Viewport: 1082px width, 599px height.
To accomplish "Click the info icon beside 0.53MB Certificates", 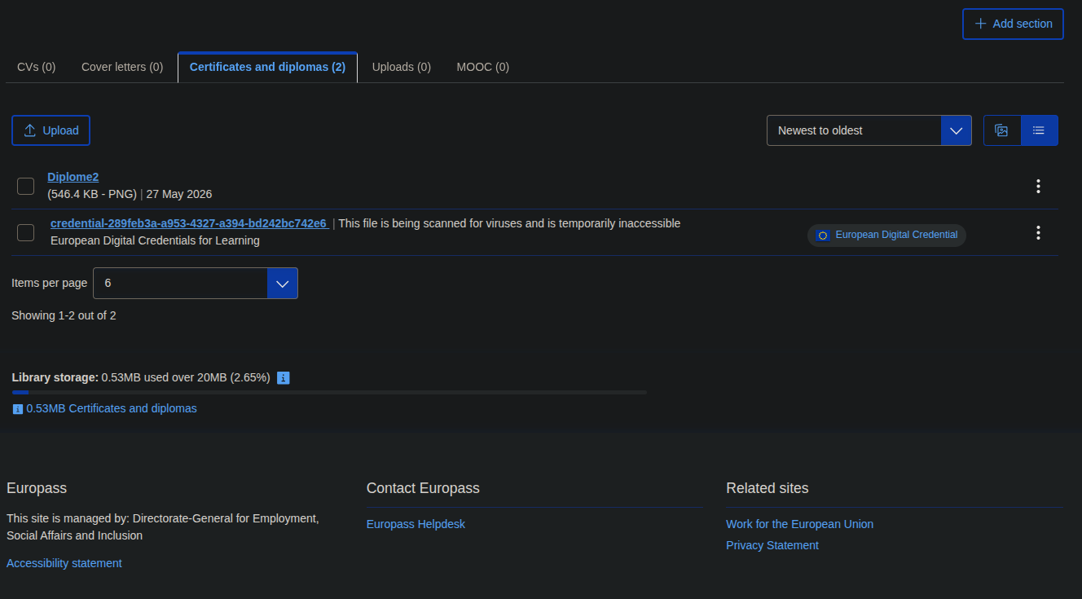I will tap(18, 409).
